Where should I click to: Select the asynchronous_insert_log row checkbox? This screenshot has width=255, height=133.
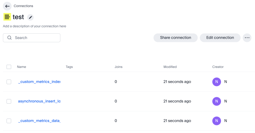9,101
